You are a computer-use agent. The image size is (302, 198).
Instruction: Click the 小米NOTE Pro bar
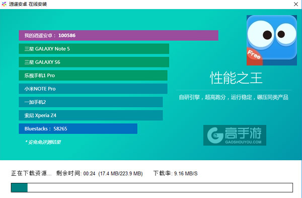coord(93,89)
